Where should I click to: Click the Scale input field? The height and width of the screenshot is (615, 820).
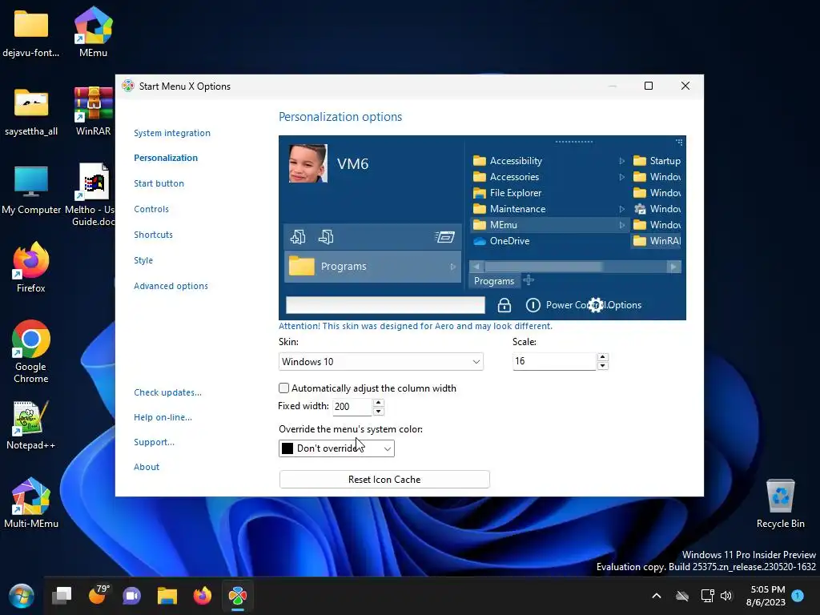click(x=554, y=361)
